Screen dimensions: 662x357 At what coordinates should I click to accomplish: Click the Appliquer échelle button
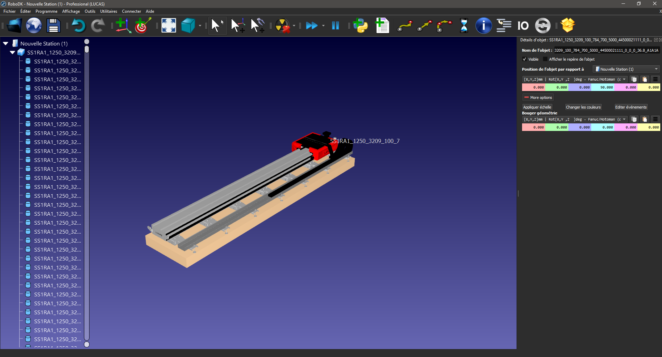[537, 107]
